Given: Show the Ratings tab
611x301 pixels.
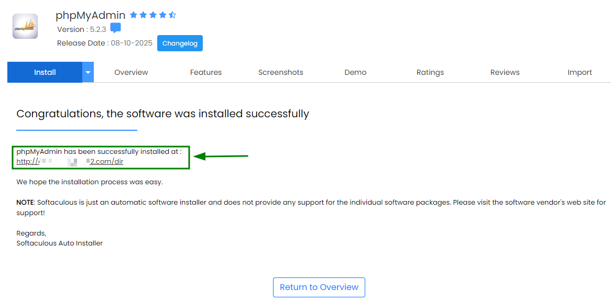Looking at the screenshot, I should click(x=430, y=72).
